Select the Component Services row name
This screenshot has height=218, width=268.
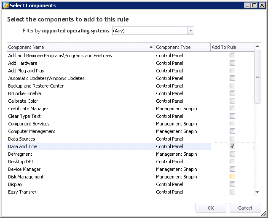(29, 124)
